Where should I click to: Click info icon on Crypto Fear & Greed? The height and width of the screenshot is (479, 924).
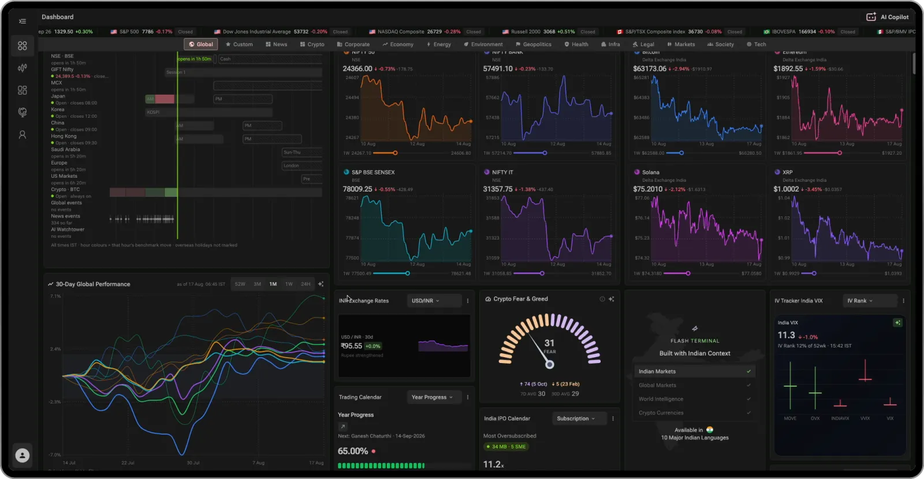[x=602, y=299]
